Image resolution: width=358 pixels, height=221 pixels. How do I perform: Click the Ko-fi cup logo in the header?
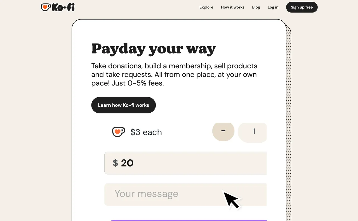(46, 7)
